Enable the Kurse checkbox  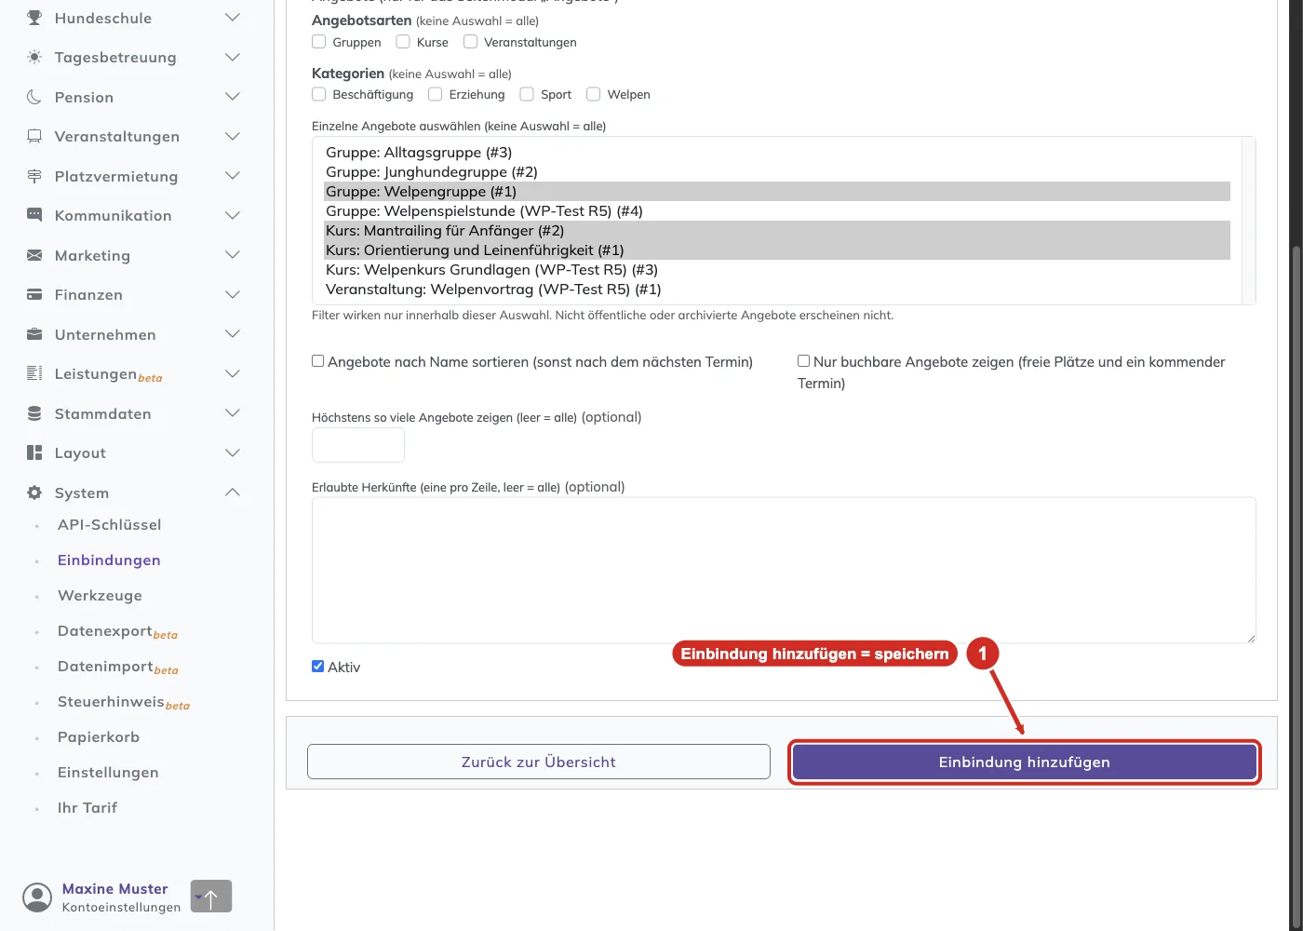coord(403,41)
